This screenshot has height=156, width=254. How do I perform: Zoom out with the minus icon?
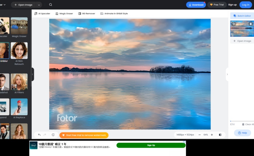pos(200,135)
